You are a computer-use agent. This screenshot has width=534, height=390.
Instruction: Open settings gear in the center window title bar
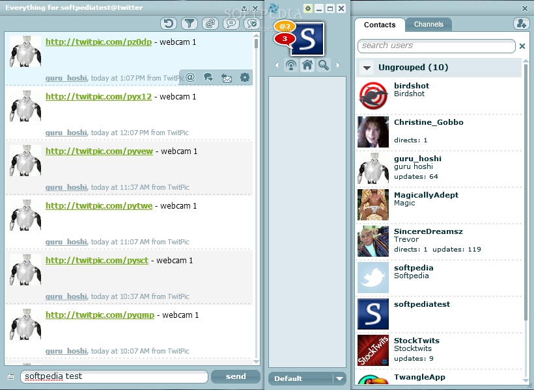click(x=308, y=8)
